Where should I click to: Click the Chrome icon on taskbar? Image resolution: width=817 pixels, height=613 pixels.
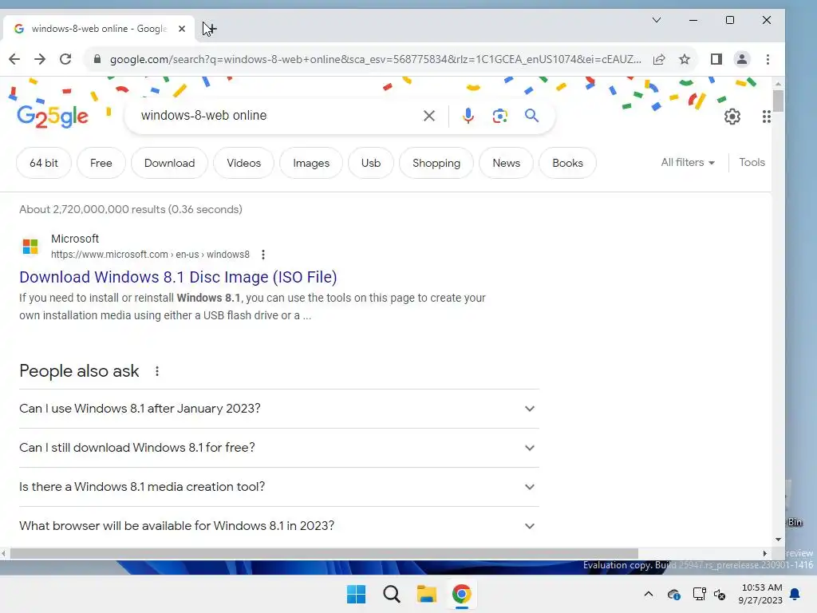[x=462, y=594]
